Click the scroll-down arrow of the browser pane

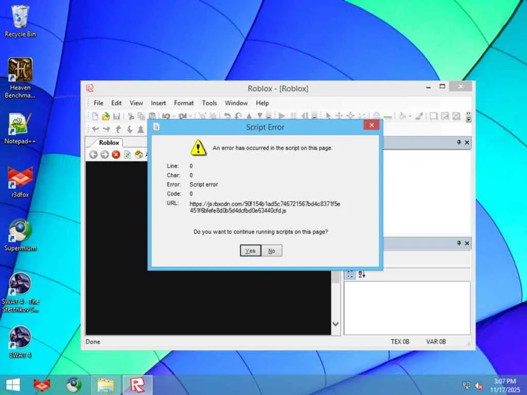[x=336, y=324]
